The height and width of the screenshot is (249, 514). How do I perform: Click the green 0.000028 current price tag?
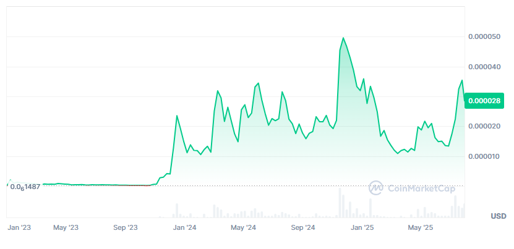pyautogui.click(x=484, y=100)
